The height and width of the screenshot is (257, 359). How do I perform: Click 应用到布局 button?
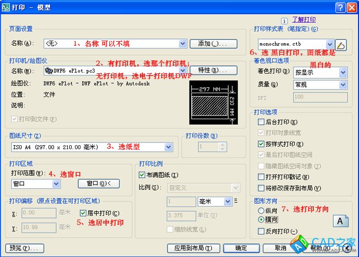click(x=194, y=248)
